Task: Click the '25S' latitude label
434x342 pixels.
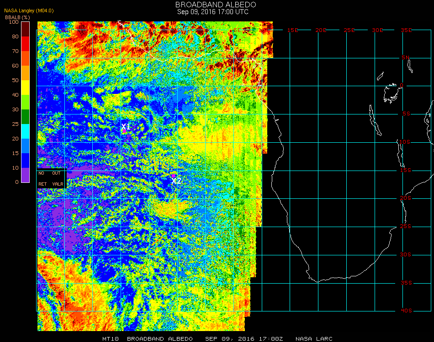Action: pyautogui.click(x=406, y=227)
